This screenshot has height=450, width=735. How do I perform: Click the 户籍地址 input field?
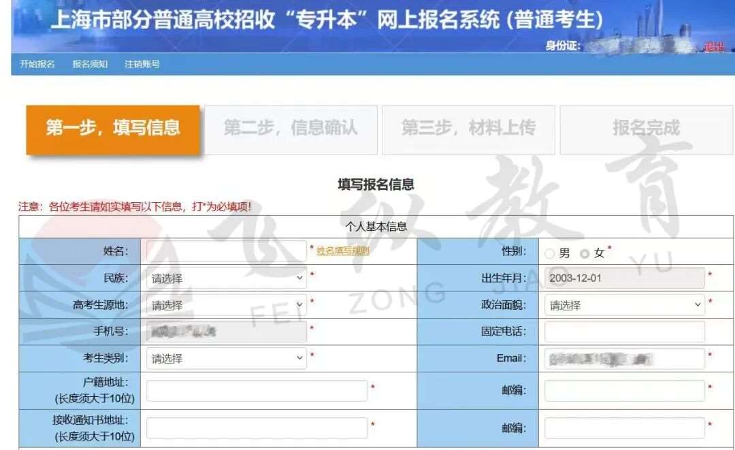pyautogui.click(x=257, y=391)
